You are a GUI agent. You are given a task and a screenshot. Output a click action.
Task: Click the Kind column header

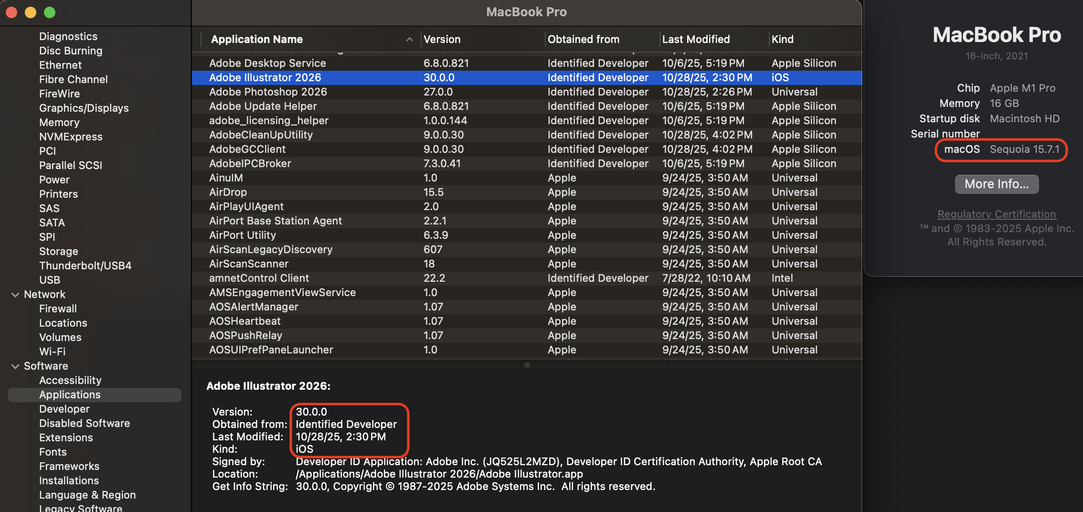point(782,39)
